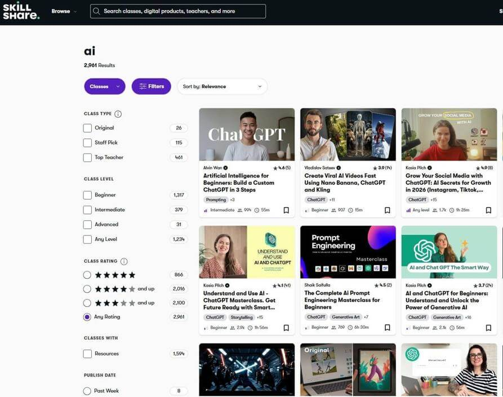Open the lightsaber scene class thumbnail

click(x=247, y=370)
